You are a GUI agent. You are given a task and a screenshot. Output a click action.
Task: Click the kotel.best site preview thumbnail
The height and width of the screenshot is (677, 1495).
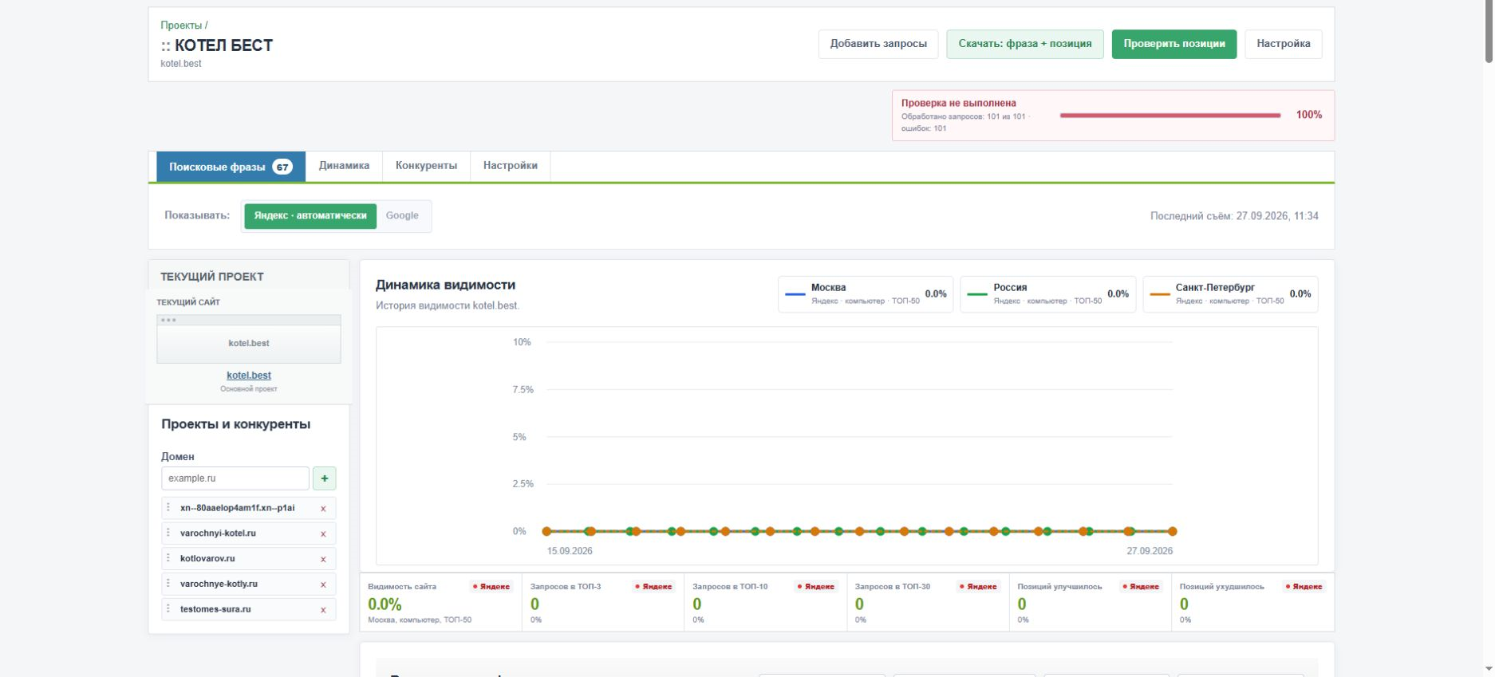(249, 339)
